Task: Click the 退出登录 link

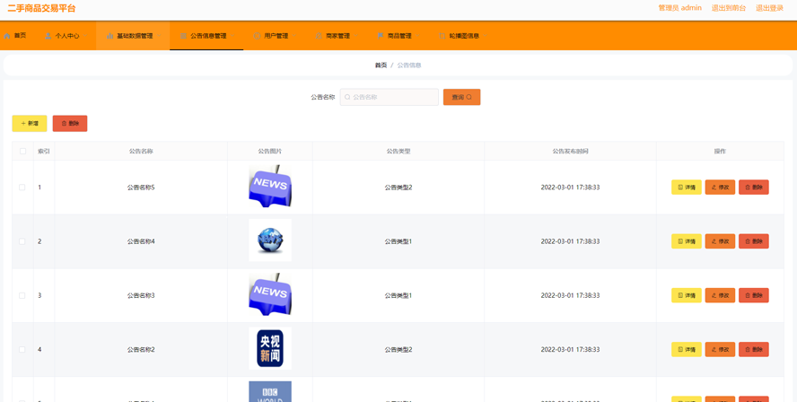Action: pos(769,8)
